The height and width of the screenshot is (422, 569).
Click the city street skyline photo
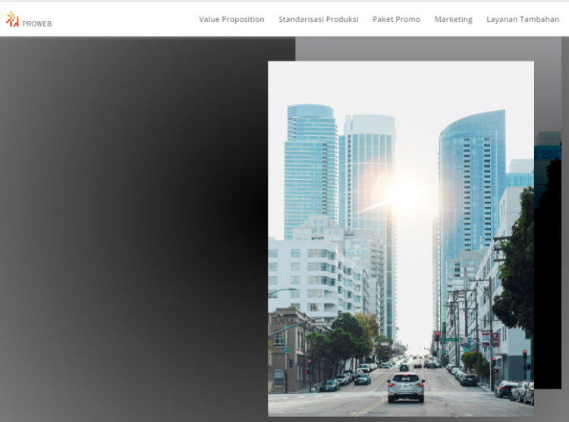click(x=401, y=238)
